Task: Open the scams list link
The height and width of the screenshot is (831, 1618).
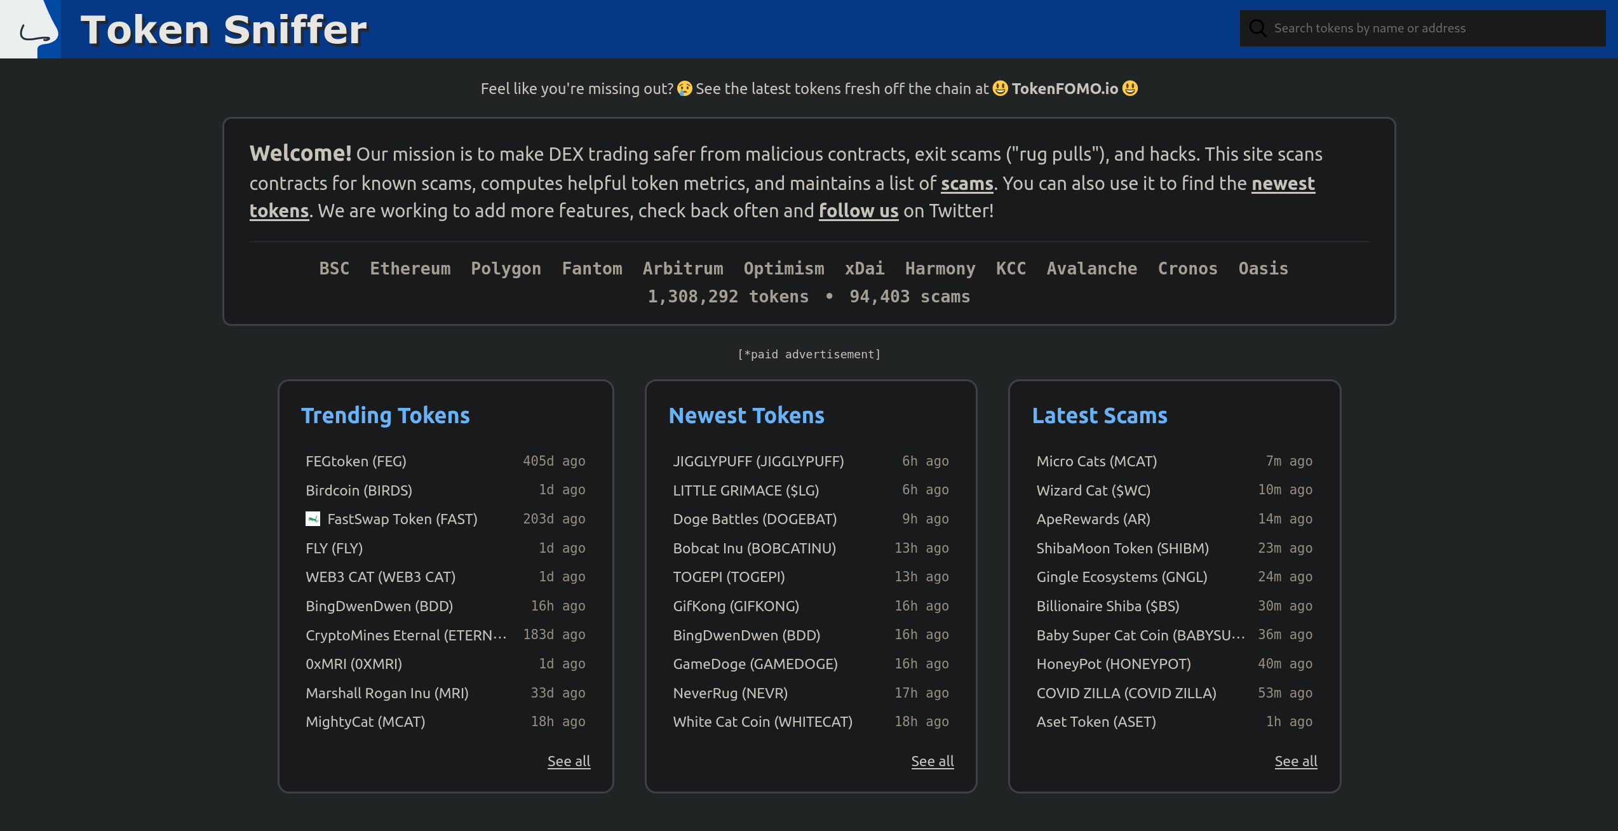Action: [966, 184]
